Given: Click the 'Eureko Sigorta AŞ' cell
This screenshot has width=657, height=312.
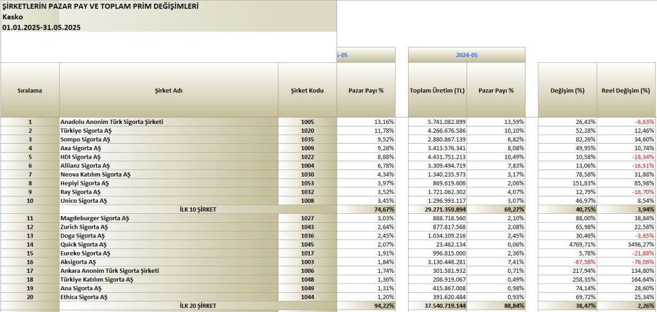Looking at the screenshot, I should (x=169, y=254).
